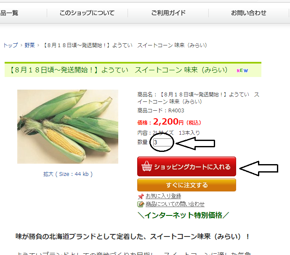Add item with ショッピングカートに入れる button

coord(186,167)
